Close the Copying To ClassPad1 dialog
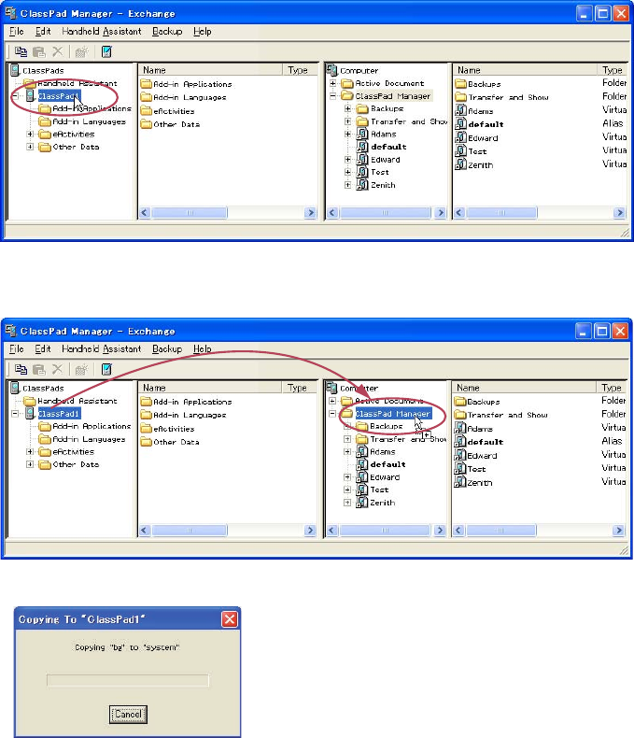 230,619
